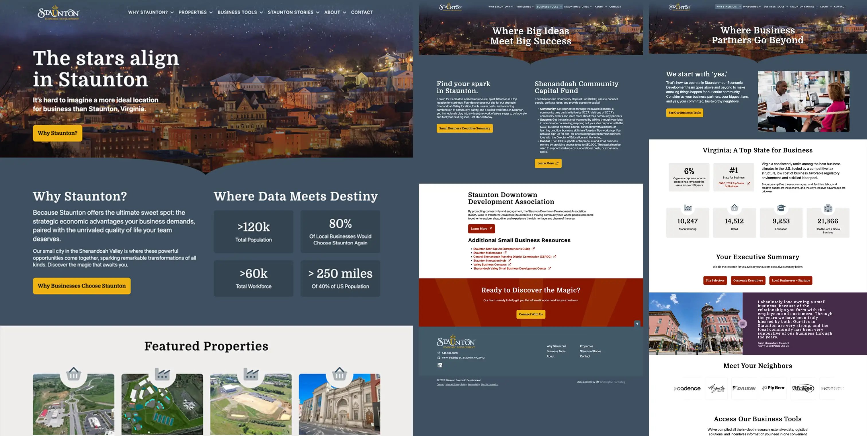Click Whittington Consulting logo in footer
Viewport: 867px width, 436px height.
(610, 382)
